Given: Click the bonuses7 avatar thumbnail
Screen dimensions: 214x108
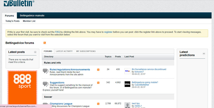Looking at the screenshot, I should tap(127, 71).
